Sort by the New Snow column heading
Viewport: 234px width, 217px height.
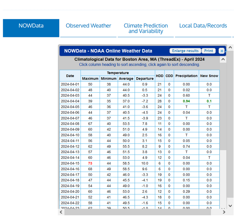point(209,76)
